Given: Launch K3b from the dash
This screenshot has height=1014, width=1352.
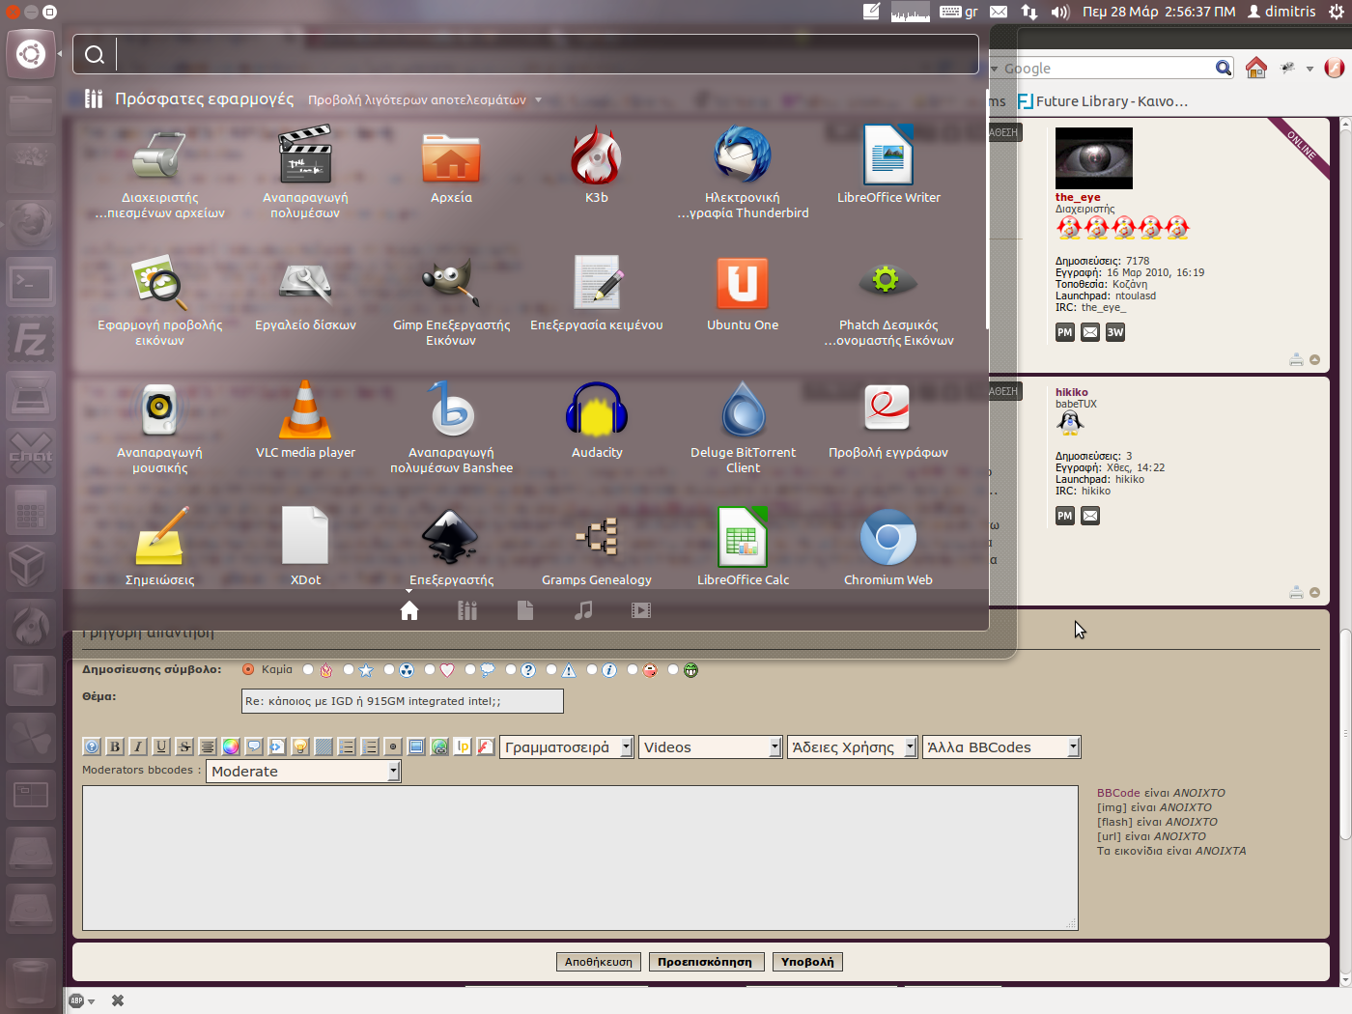Looking at the screenshot, I should pos(596,156).
